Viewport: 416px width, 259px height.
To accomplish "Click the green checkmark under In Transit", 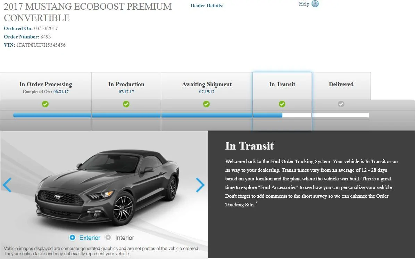I will pyautogui.click(x=282, y=104).
